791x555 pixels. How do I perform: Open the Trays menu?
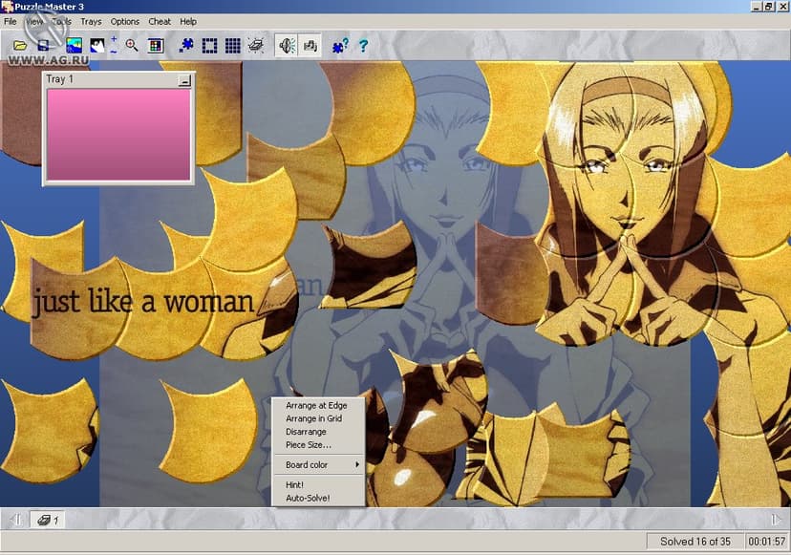point(91,22)
